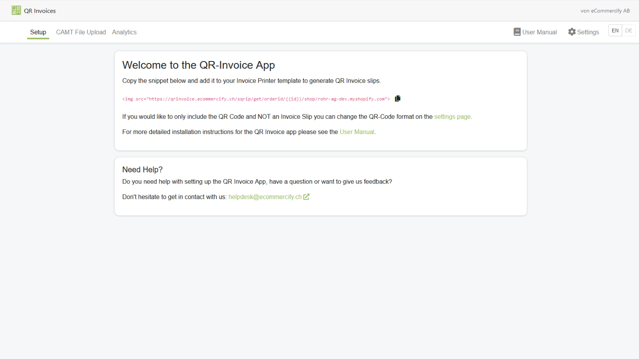This screenshot has width=639, height=359.
Task: Click the QR Invoices logo icon
Action: coord(15,10)
